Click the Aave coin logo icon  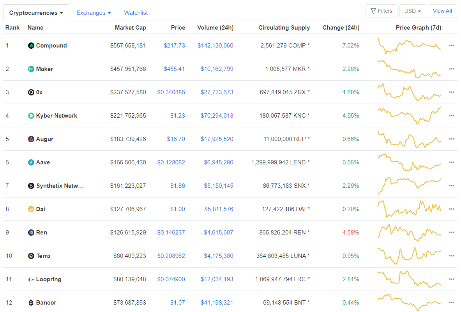[x=31, y=162]
